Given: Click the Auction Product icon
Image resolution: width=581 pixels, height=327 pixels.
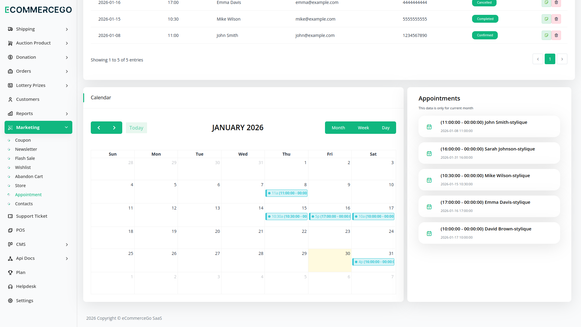Looking at the screenshot, I should coord(10,43).
